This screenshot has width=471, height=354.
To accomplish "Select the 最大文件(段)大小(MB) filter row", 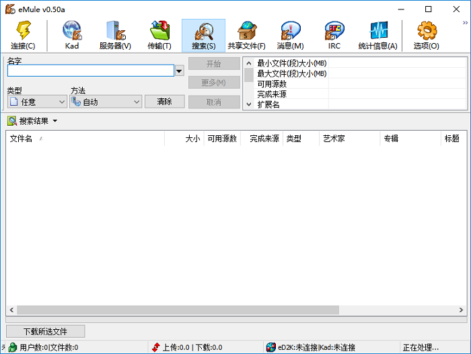I will pos(361,73).
